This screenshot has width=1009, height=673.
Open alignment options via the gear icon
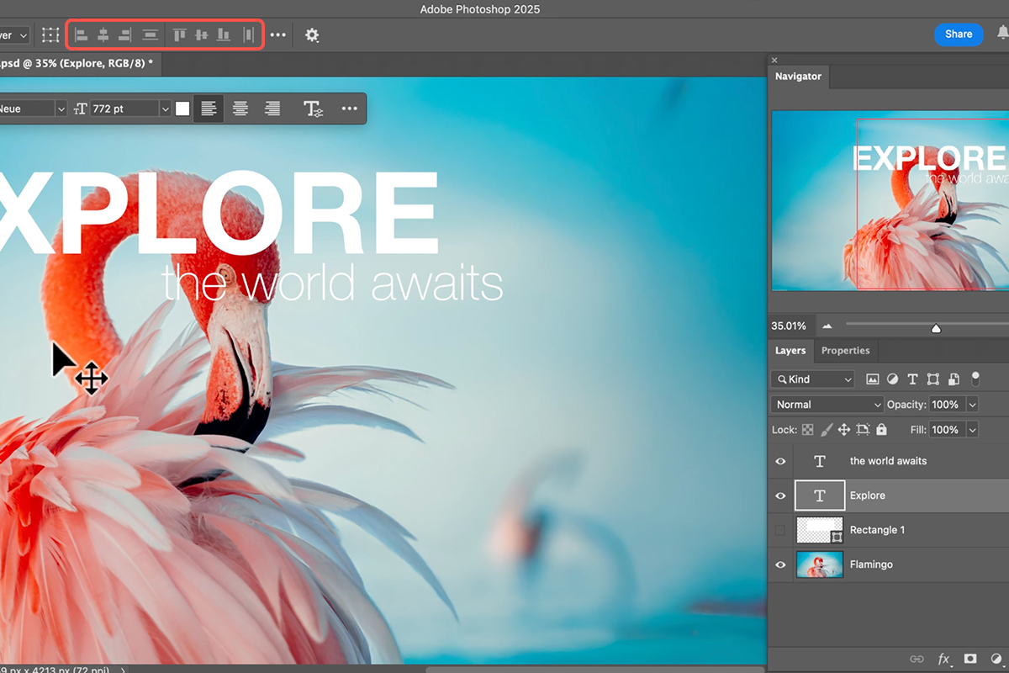311,34
